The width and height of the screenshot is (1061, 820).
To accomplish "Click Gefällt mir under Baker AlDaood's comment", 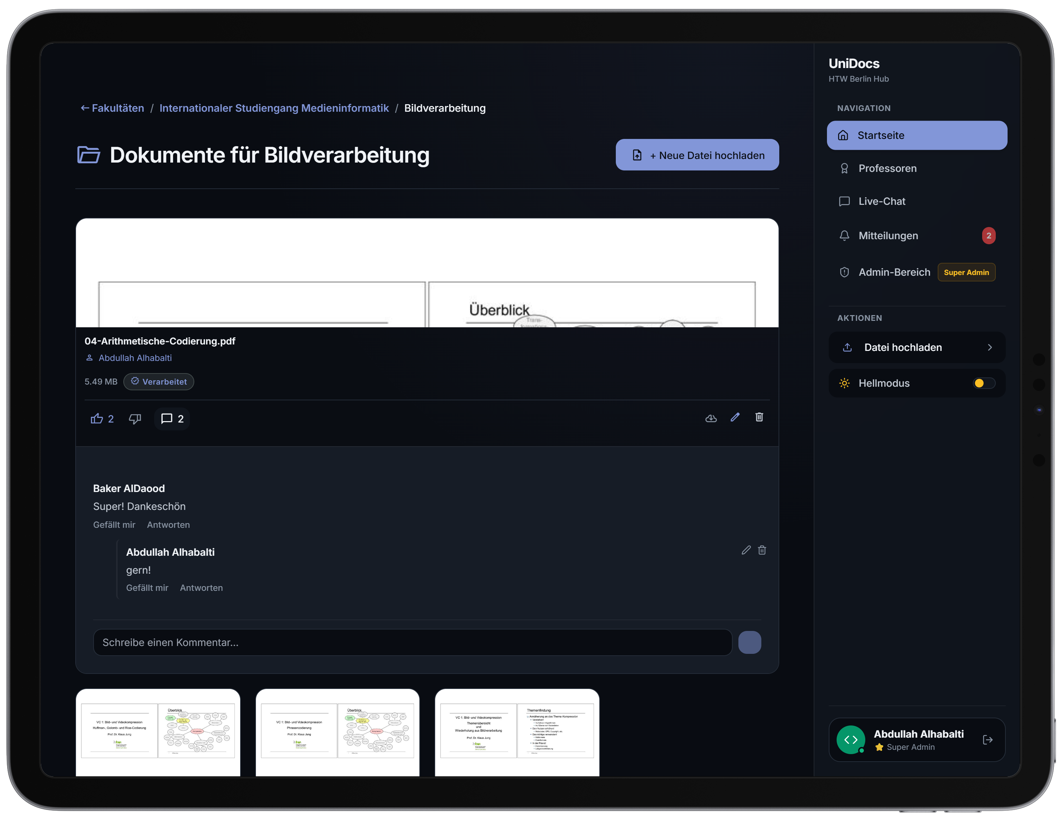I will [114, 525].
